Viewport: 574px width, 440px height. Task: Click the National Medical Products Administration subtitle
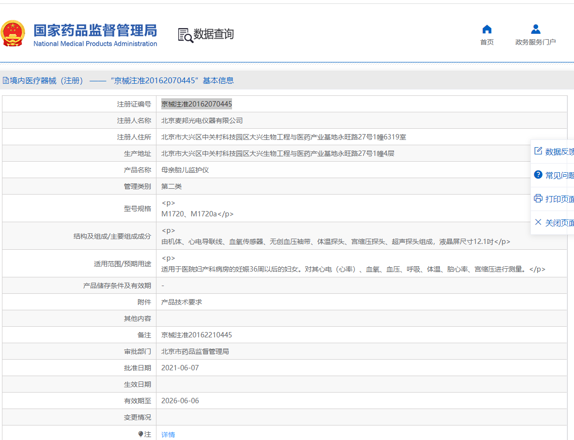click(x=95, y=44)
